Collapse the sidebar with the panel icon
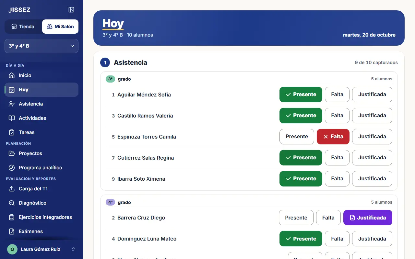The width and height of the screenshot is (415, 259). 71,10
